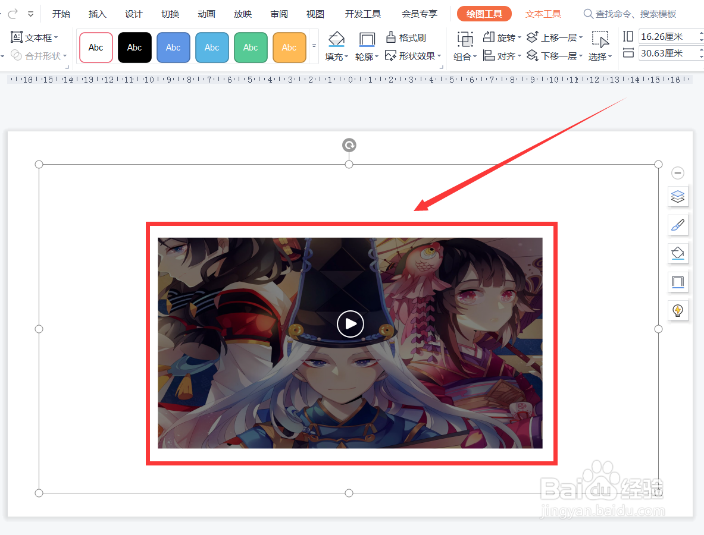This screenshot has height=535, width=704.
Task: Click the shape width field 30.63厘米
Action: click(669, 53)
